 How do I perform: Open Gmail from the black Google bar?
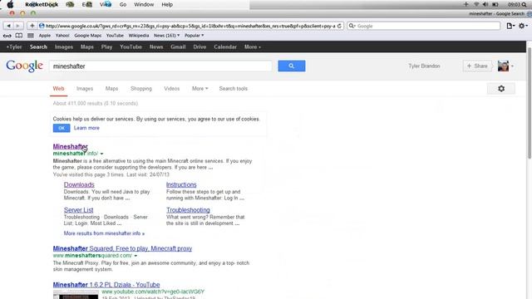(178, 47)
